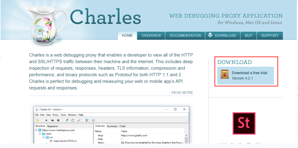Click the Notes row label
This screenshot has height=148, width=298.
(x=101, y=143)
